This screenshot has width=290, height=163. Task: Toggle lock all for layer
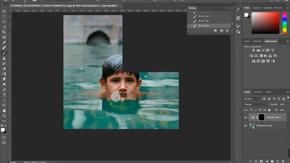coord(269,110)
